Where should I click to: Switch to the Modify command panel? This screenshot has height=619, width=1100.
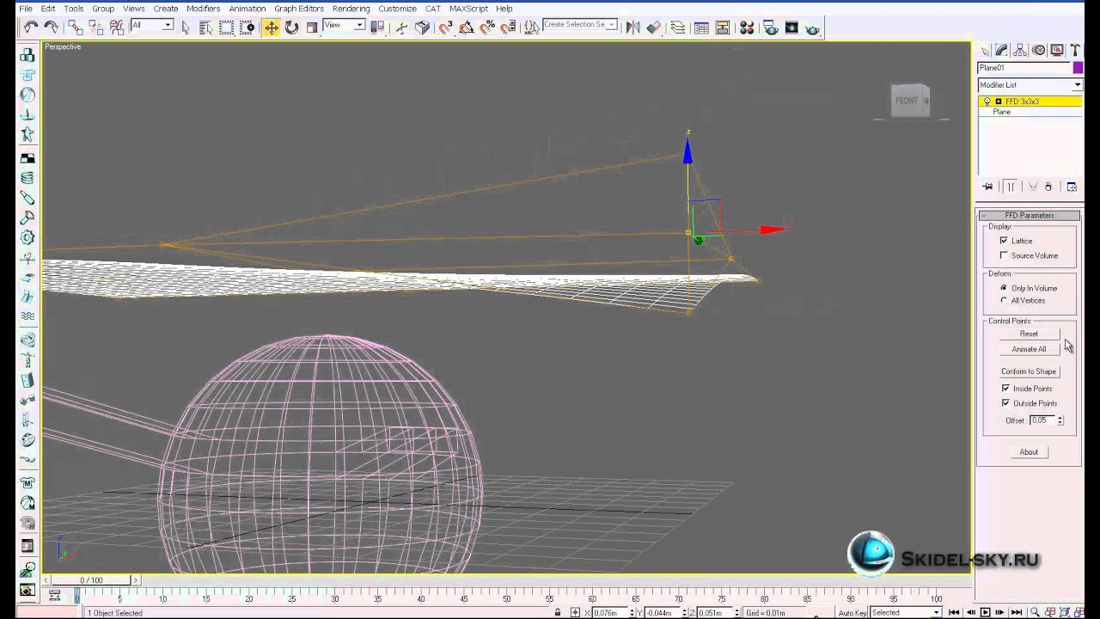tap(1003, 50)
